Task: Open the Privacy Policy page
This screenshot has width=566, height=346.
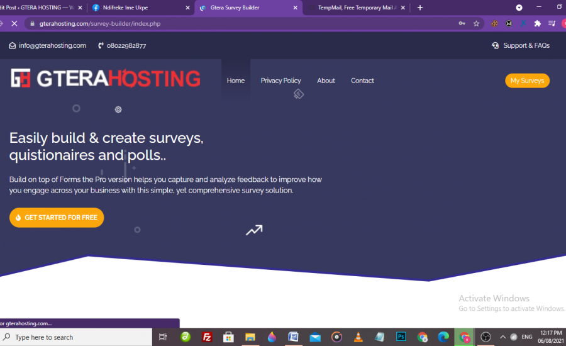Action: coord(281,81)
